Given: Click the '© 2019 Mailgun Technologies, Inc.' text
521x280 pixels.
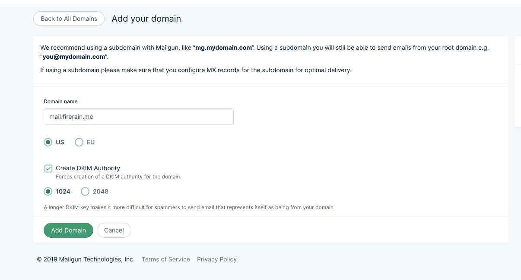Looking at the screenshot, I should 86,259.
